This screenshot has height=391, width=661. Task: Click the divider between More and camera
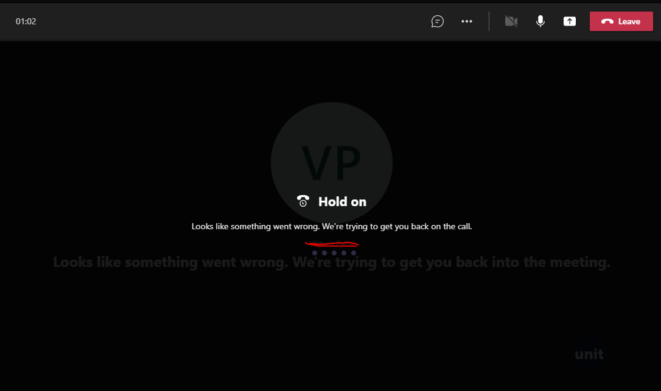[x=489, y=21]
